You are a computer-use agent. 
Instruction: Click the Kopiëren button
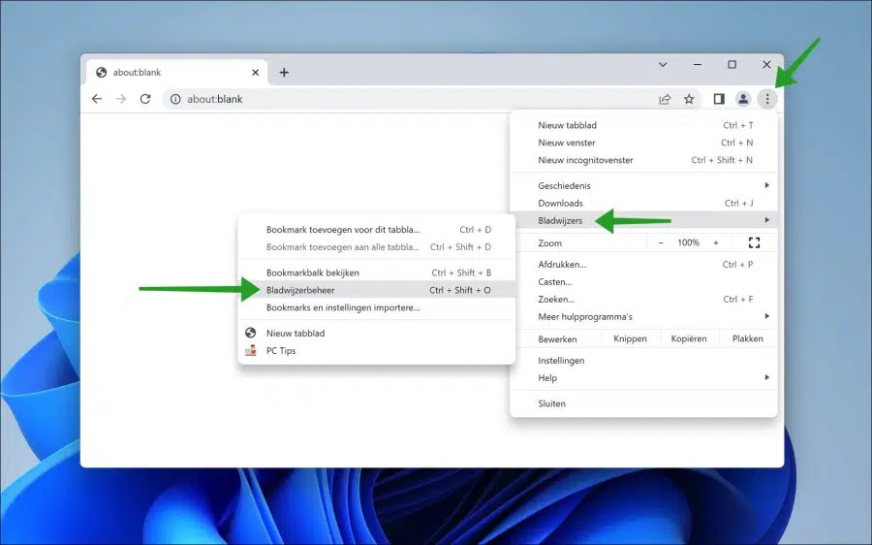(x=689, y=338)
